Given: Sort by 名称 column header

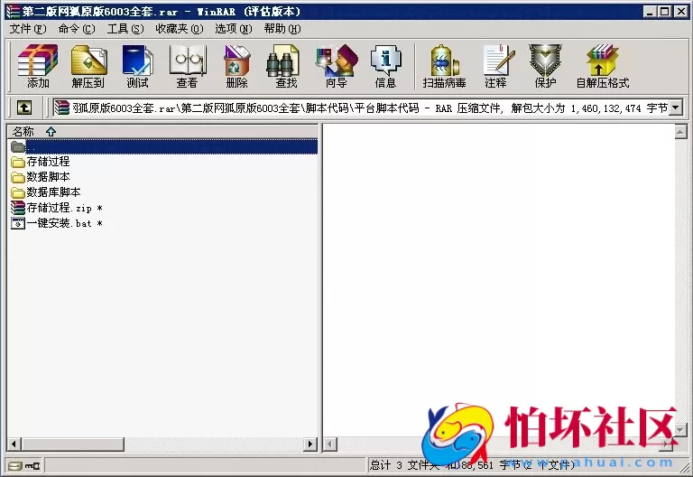Looking at the screenshot, I should (x=162, y=131).
